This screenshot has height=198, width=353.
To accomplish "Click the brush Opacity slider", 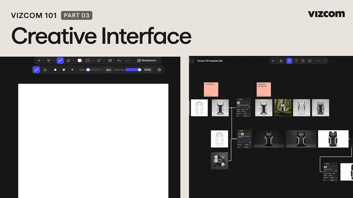I will click(133, 70).
